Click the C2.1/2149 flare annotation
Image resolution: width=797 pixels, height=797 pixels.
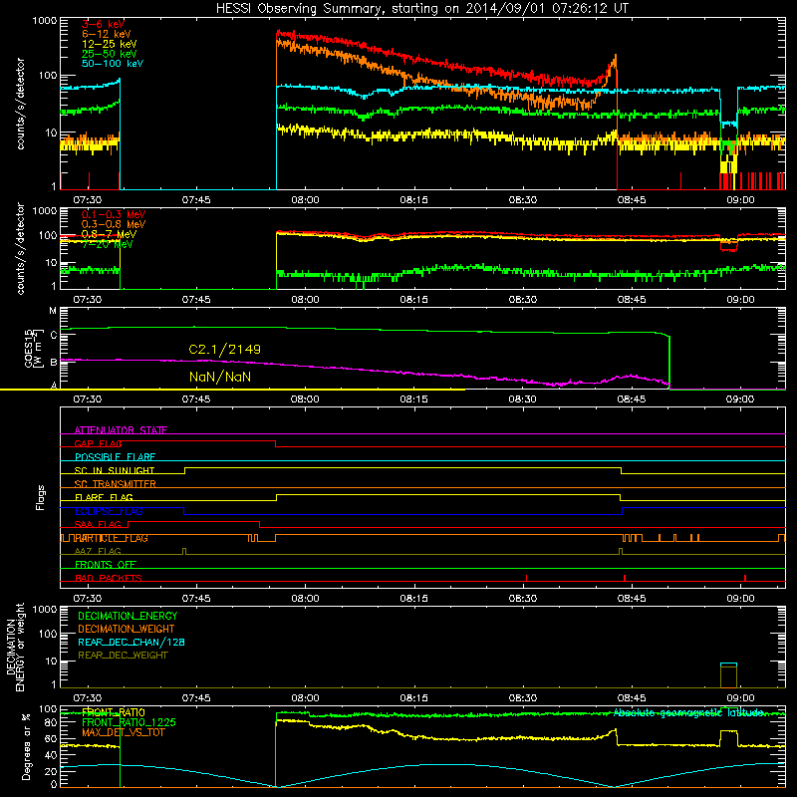[x=225, y=350]
